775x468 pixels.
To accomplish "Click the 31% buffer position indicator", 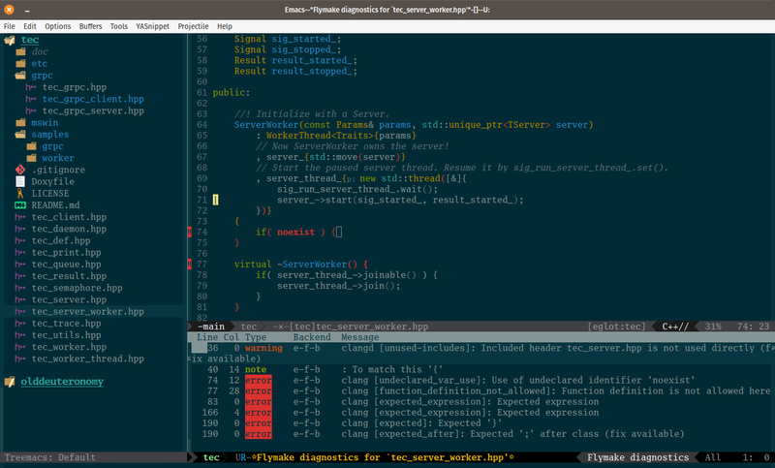I will tap(713, 327).
